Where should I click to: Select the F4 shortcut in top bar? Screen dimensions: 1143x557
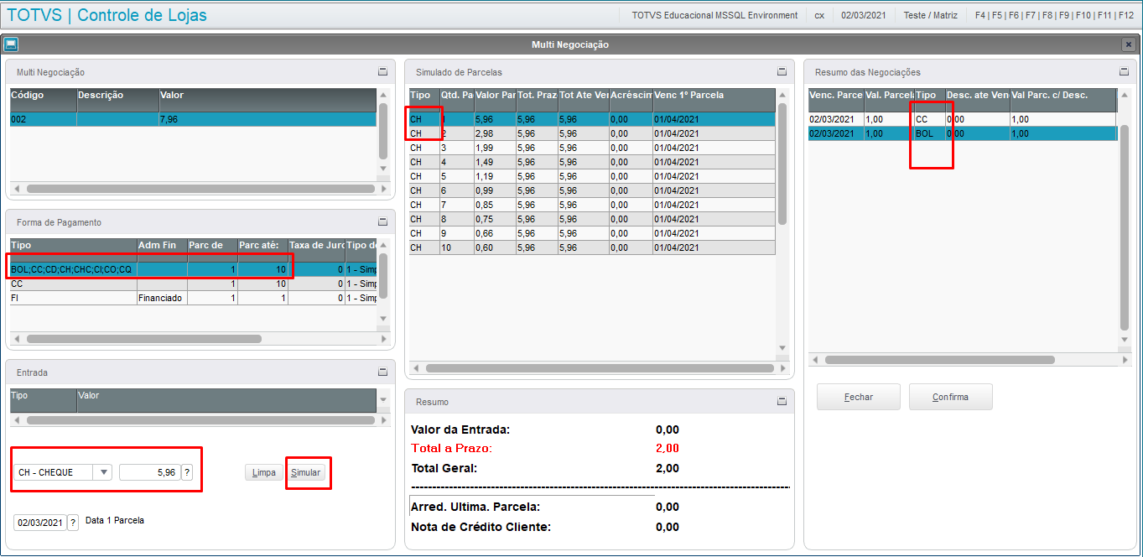980,15
